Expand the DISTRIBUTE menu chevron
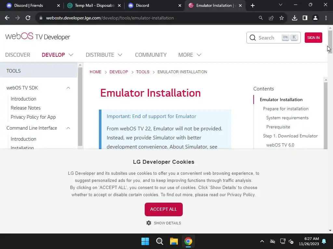Image resolution: width=333 pixels, height=249 pixels. point(120,55)
